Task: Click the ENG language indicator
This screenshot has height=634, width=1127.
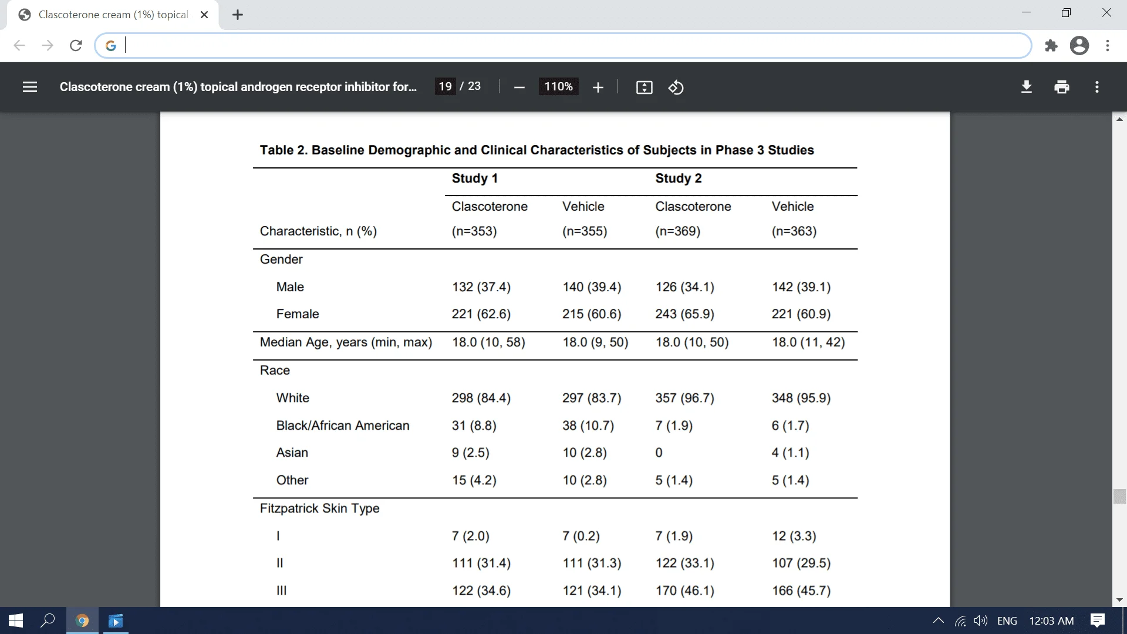Action: pos(1007,620)
